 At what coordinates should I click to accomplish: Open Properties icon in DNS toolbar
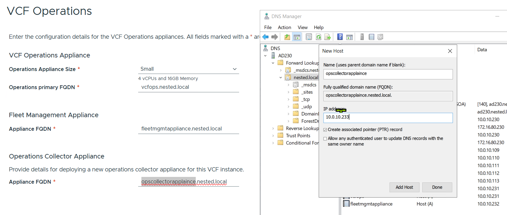coord(309,37)
